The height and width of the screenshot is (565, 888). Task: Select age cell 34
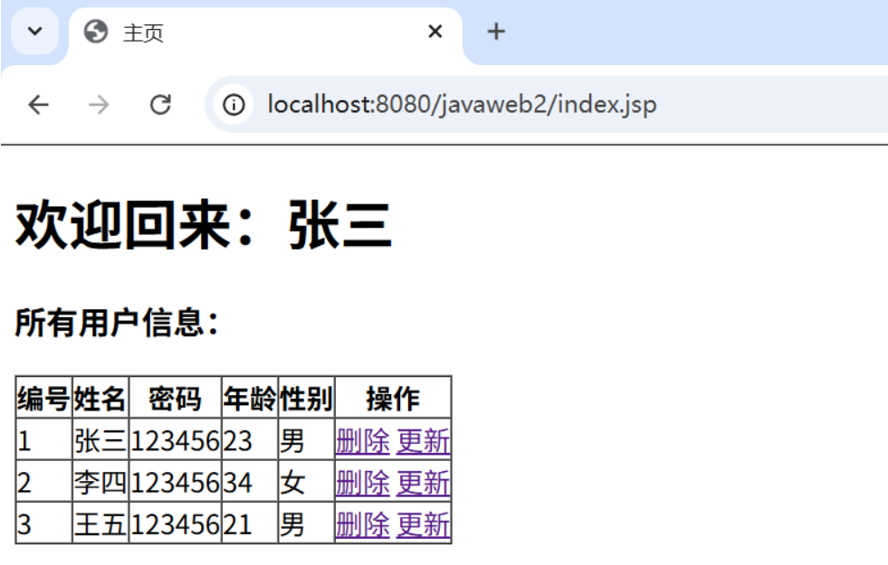coord(250,483)
